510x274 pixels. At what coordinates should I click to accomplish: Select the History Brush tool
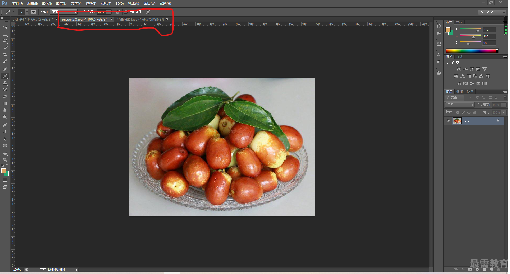[5, 90]
